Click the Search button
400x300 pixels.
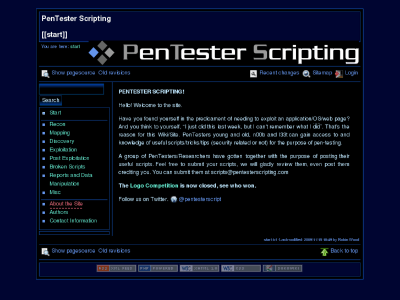51,100
